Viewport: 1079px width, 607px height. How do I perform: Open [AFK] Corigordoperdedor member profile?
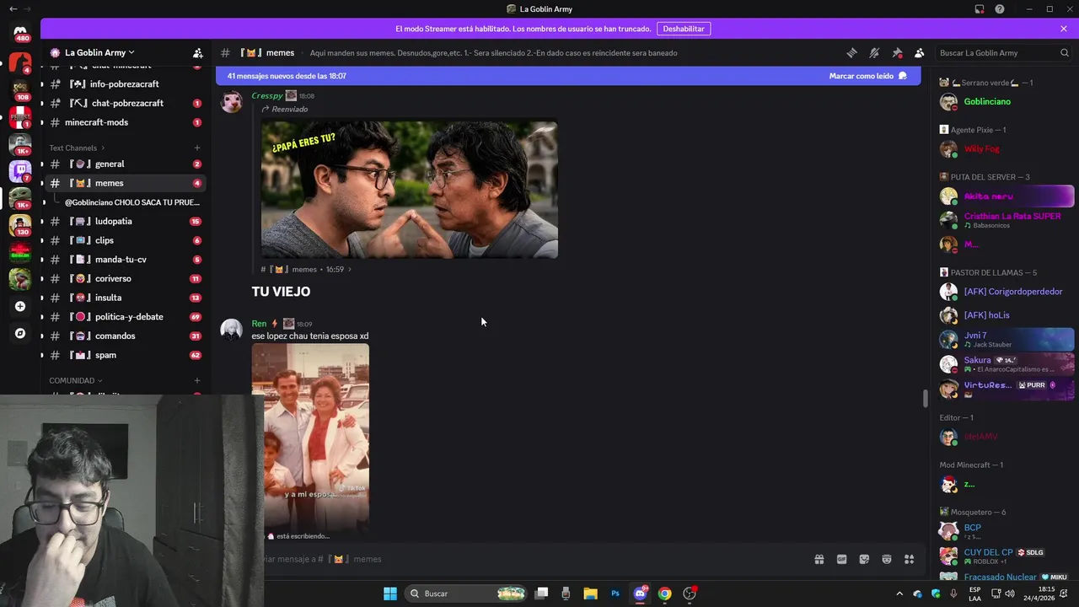1007,292
